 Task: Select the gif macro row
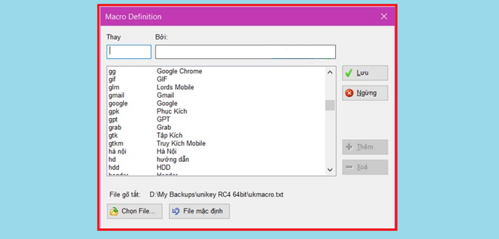pos(178,79)
